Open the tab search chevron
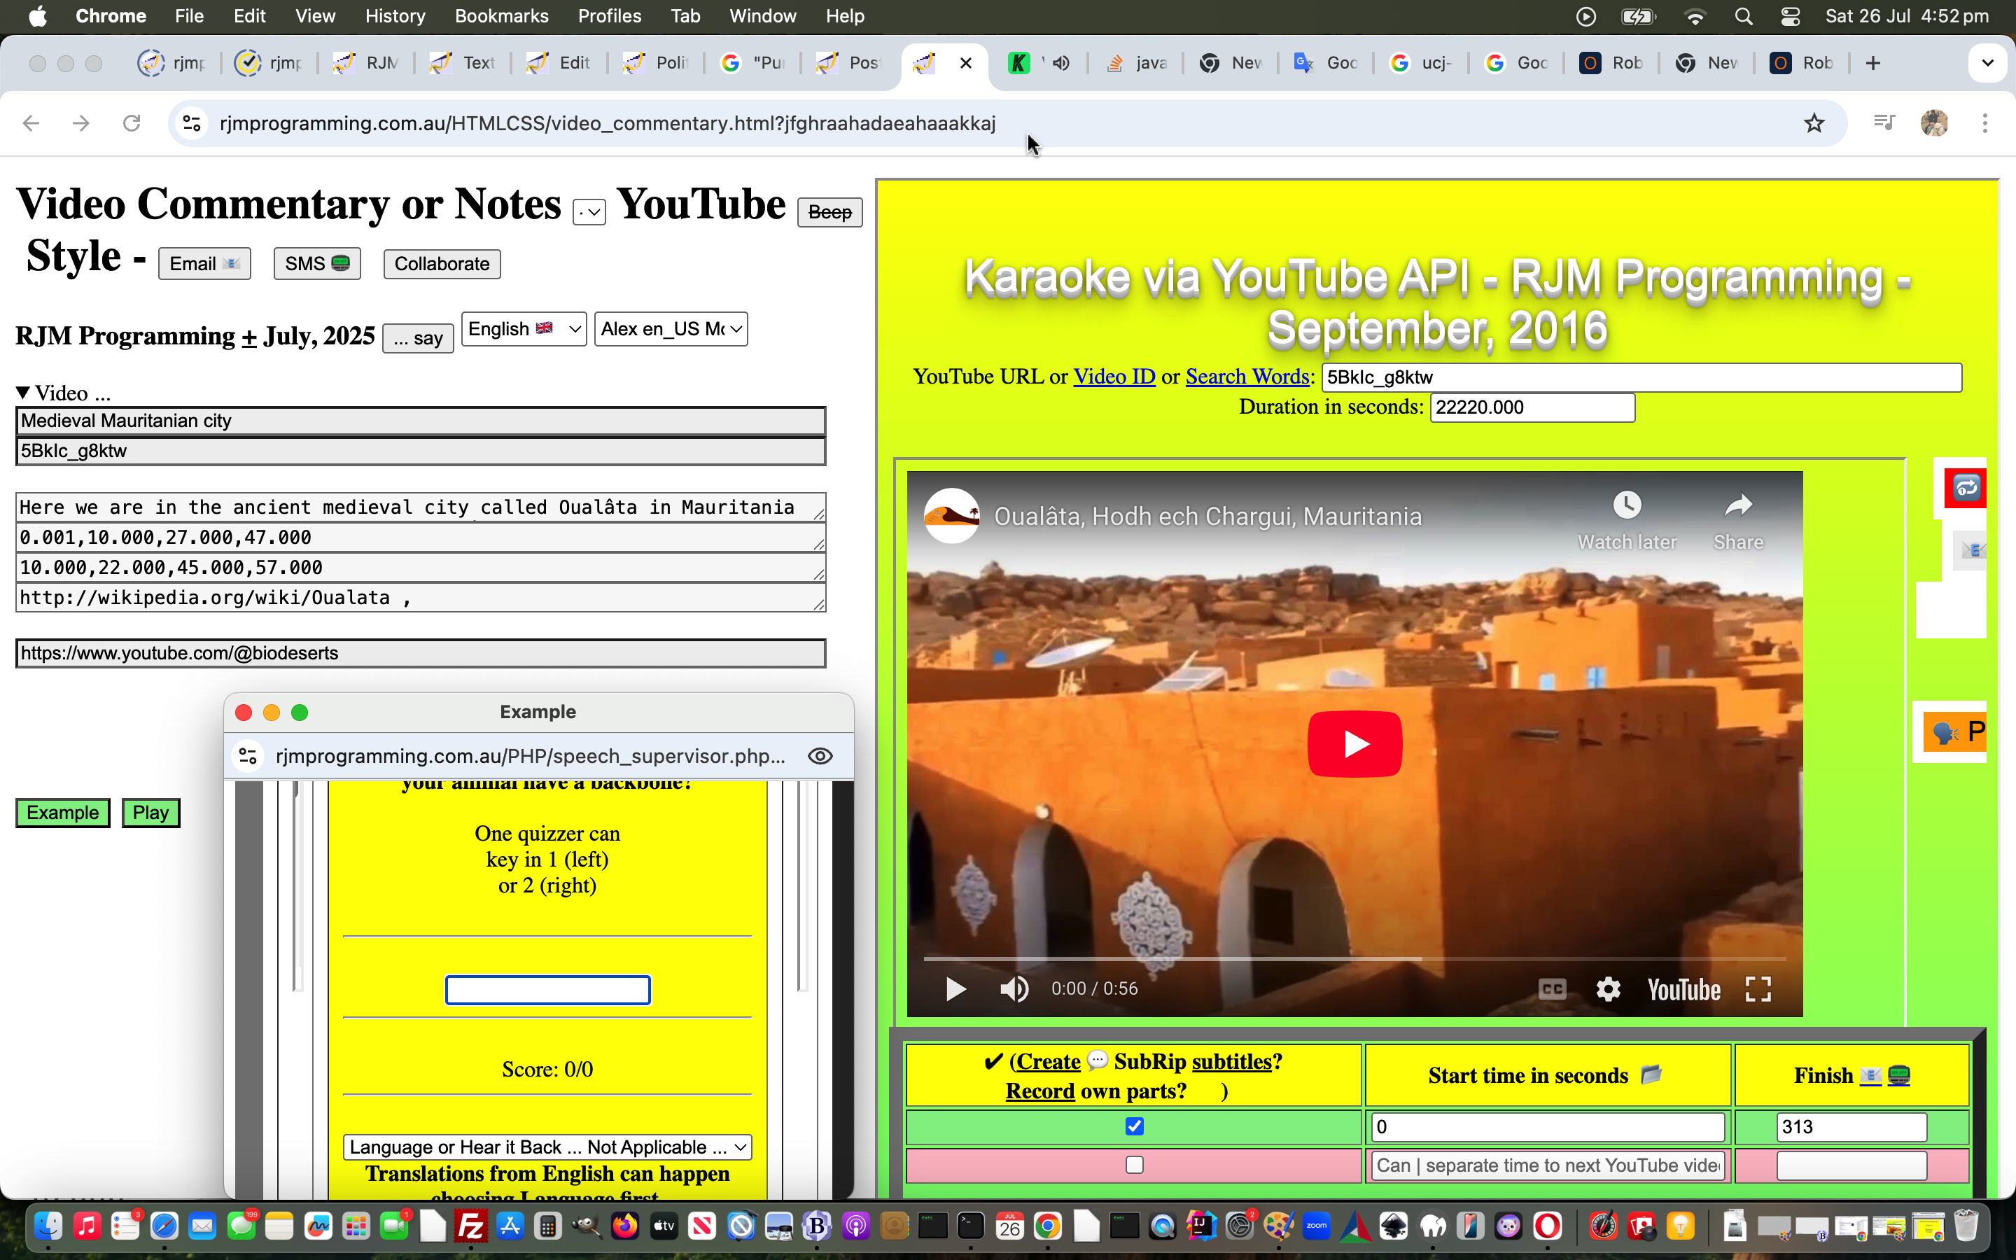Screen dimensions: 2016x1260 [1987, 63]
